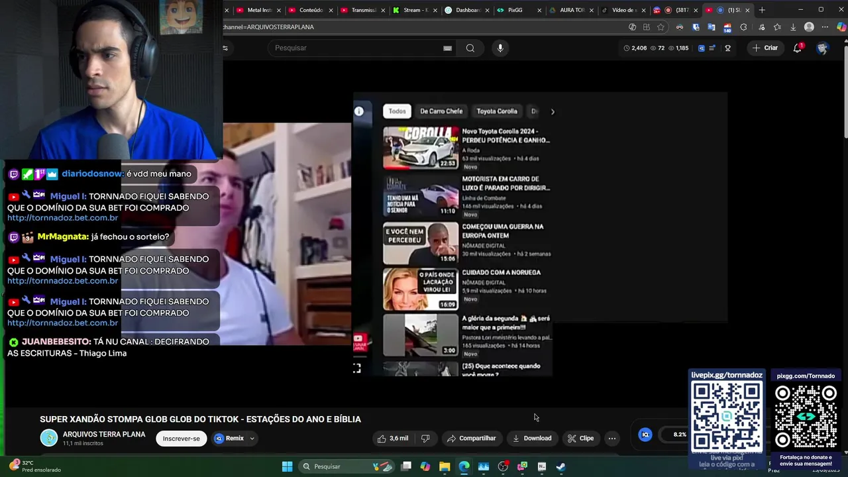Click the Inscrever-se subscribe button

pyautogui.click(x=181, y=438)
